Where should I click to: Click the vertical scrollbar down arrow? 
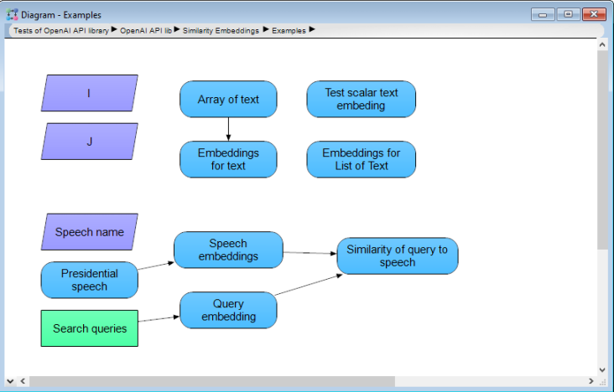[x=602, y=369]
